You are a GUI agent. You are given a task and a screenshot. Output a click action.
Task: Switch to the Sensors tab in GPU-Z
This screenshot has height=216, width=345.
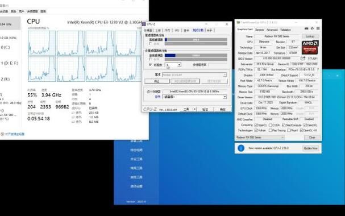click(x=259, y=30)
